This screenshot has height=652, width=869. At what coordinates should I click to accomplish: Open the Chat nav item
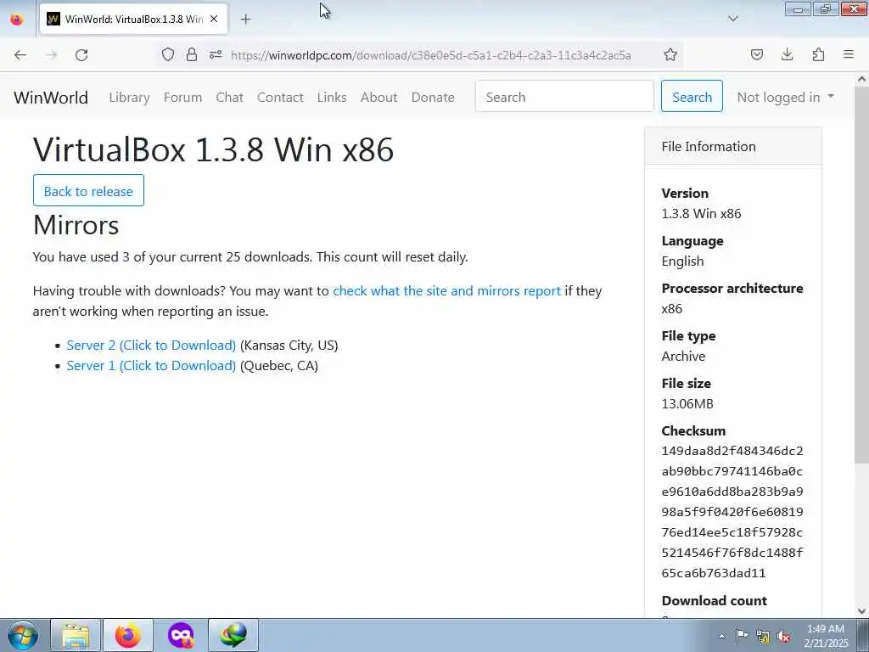point(229,97)
